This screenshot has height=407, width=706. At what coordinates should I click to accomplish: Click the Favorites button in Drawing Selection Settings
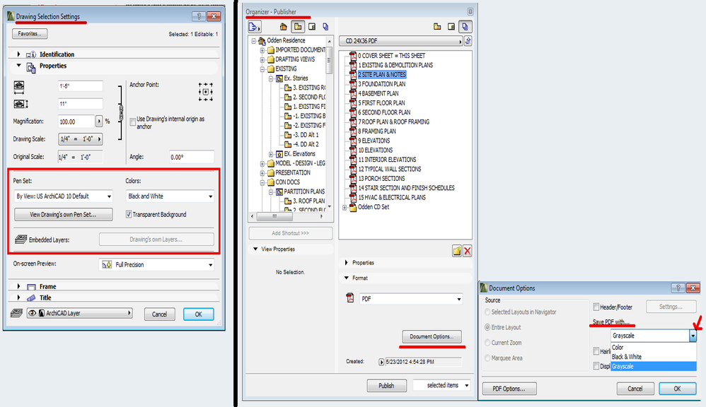click(x=30, y=34)
